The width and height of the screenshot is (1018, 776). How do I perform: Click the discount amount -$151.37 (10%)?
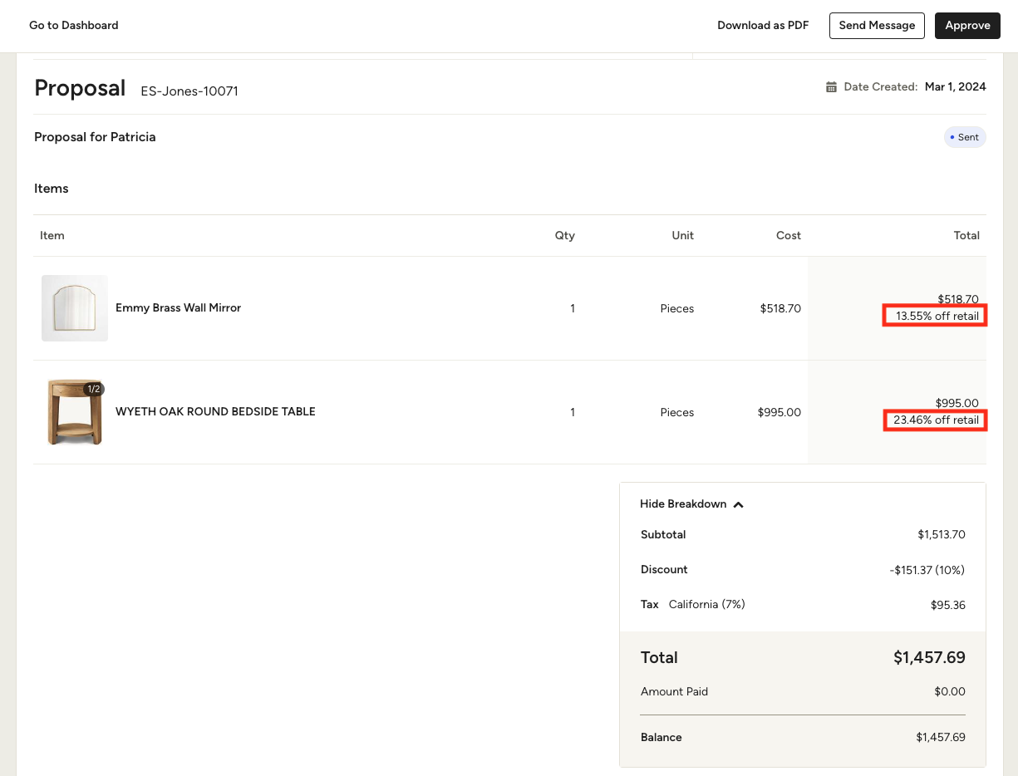(x=926, y=570)
